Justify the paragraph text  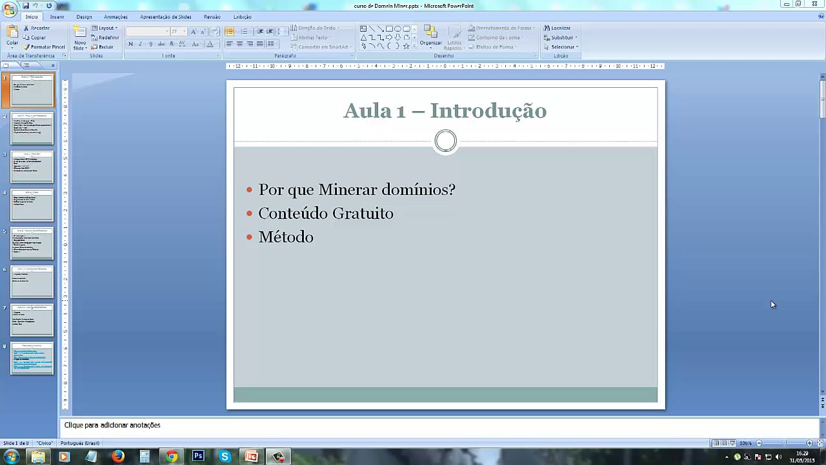coord(259,43)
